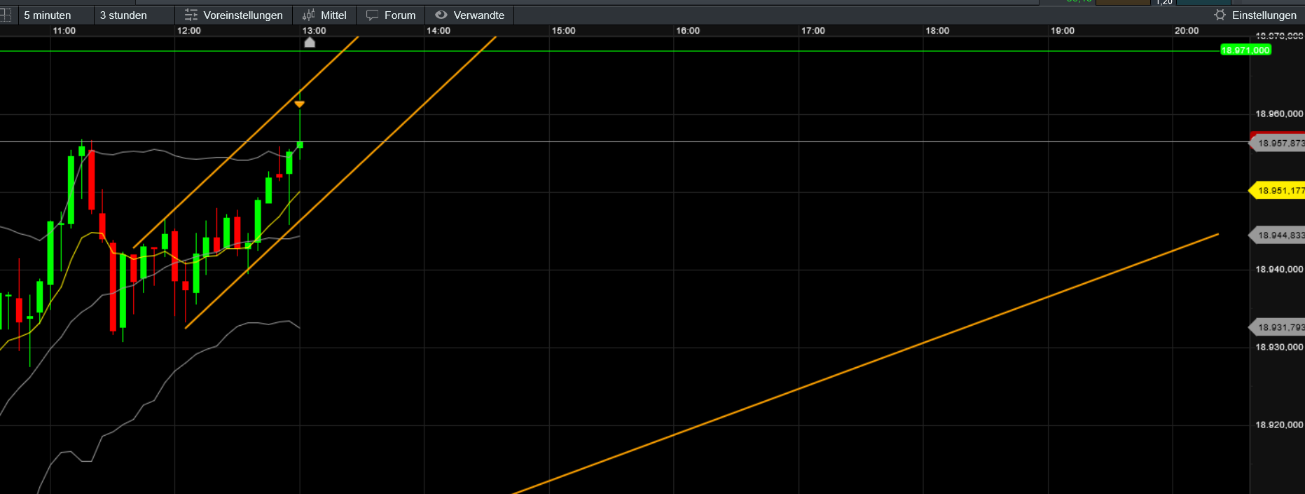Click the Mittel candlestick chart icon
This screenshot has width=1305, height=494.
click(x=308, y=15)
